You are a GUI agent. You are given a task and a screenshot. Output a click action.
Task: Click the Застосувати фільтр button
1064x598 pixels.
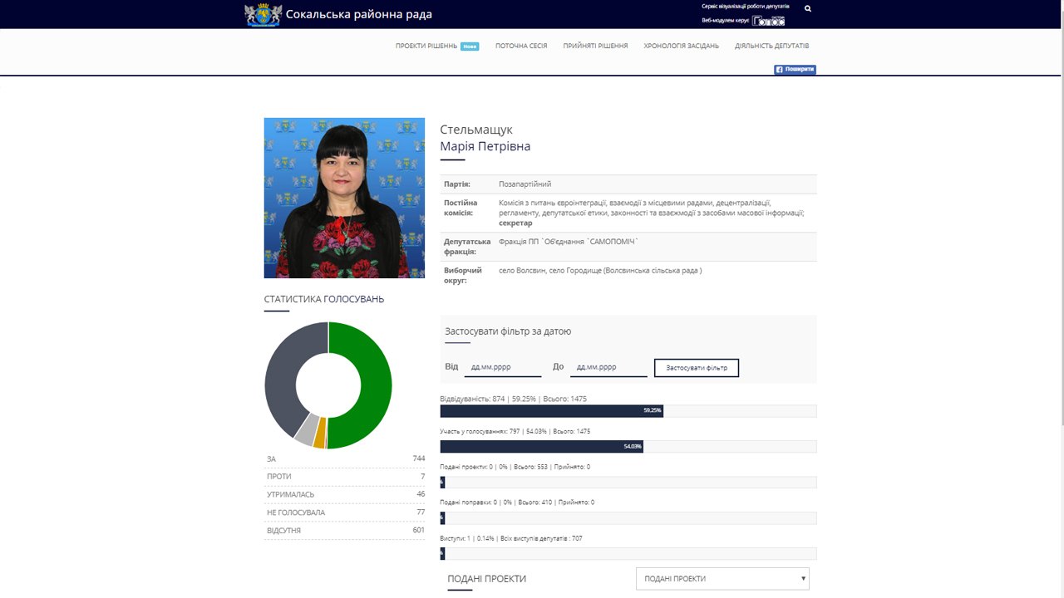click(x=697, y=368)
